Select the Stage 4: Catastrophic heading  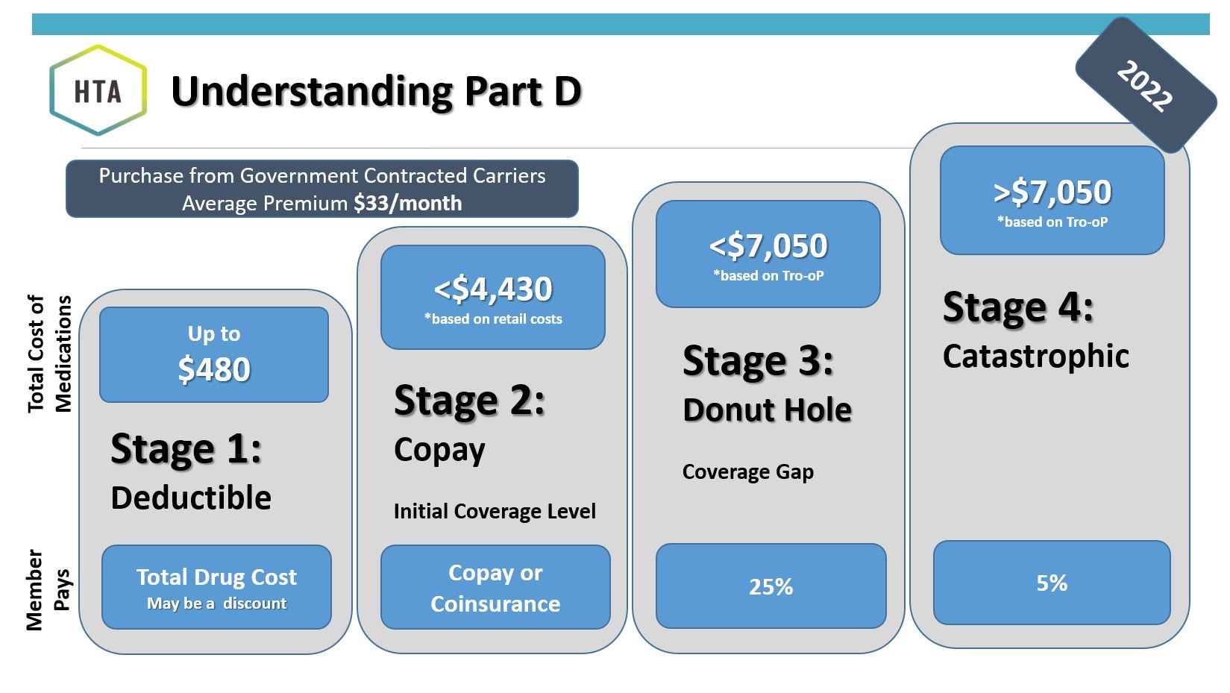(x=1035, y=330)
